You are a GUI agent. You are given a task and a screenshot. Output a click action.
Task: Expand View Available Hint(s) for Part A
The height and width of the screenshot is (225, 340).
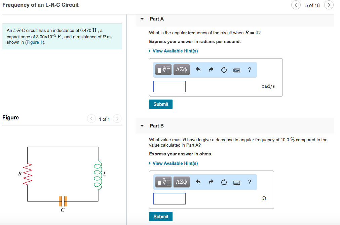pos(175,51)
